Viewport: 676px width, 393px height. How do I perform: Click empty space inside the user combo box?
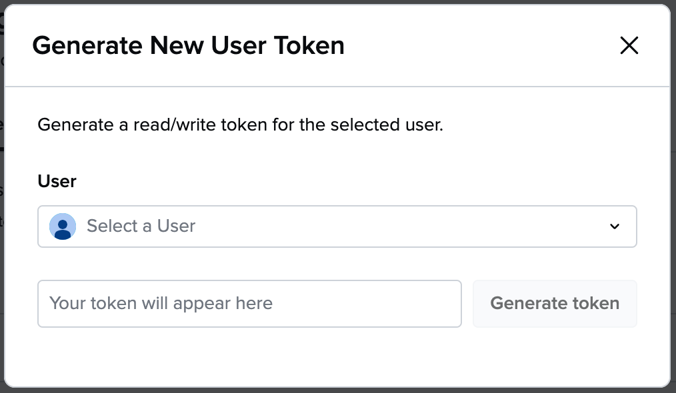pos(401,226)
